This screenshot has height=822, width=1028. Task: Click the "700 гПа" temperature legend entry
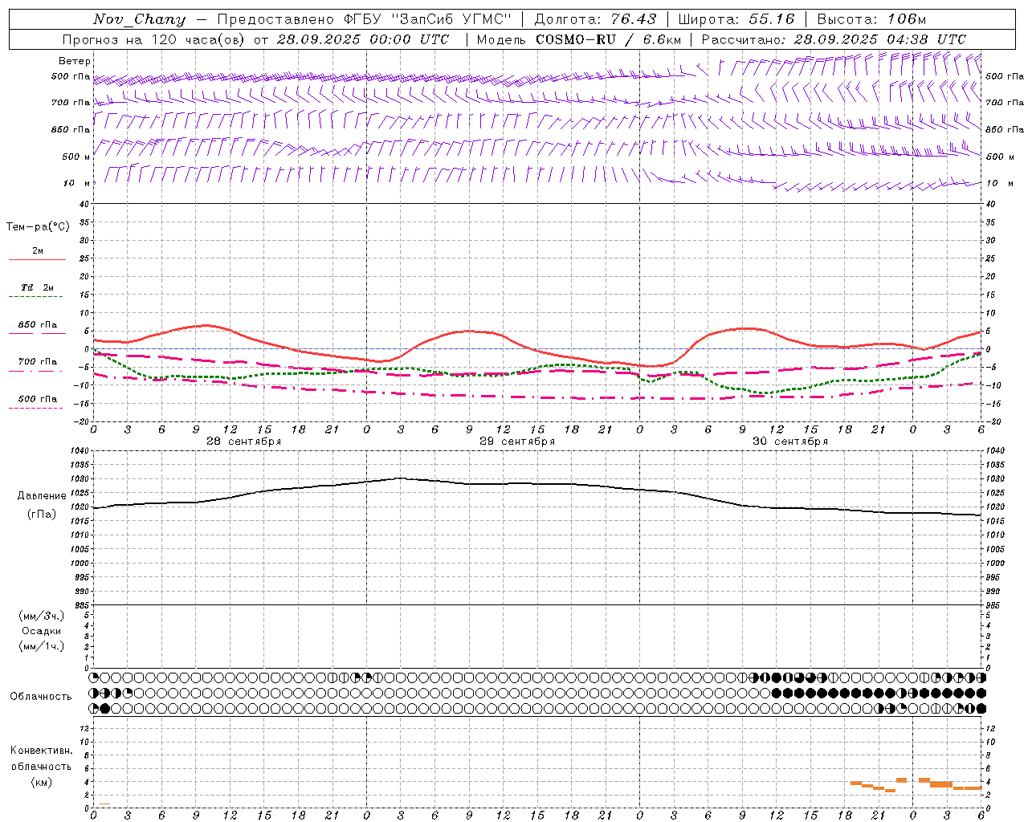[x=38, y=362]
